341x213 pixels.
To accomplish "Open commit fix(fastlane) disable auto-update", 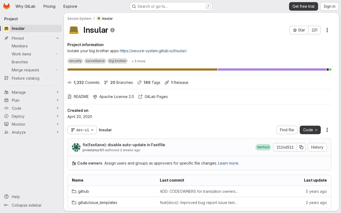I will [124, 145].
